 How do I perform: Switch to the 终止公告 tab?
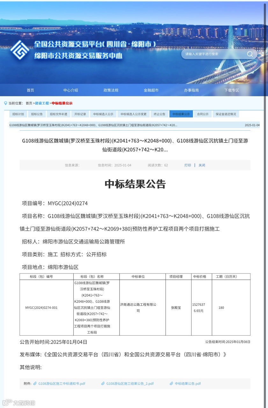click(159, 114)
